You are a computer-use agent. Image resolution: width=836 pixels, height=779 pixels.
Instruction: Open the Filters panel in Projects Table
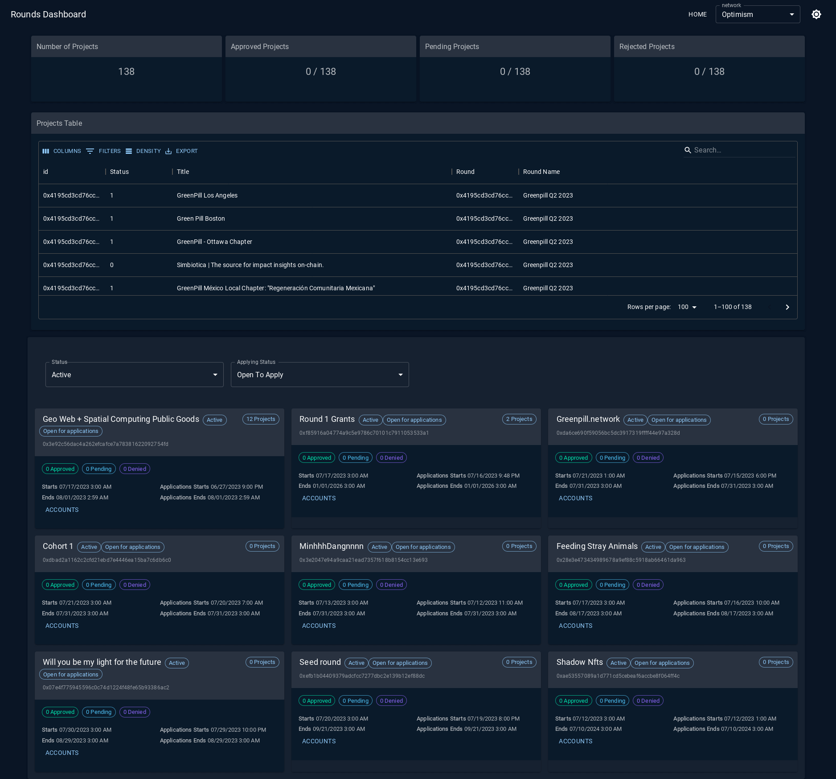[103, 151]
